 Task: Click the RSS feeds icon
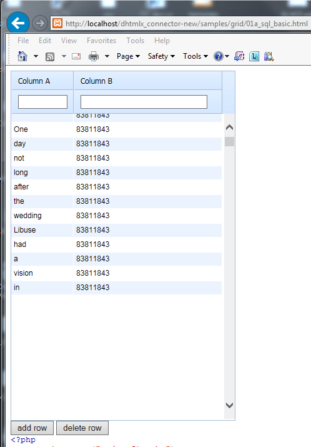tap(50, 56)
